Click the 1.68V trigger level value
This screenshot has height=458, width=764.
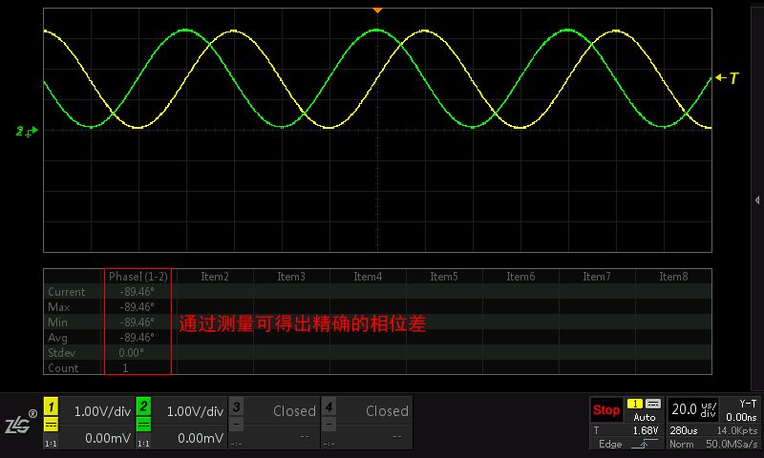[645, 430]
